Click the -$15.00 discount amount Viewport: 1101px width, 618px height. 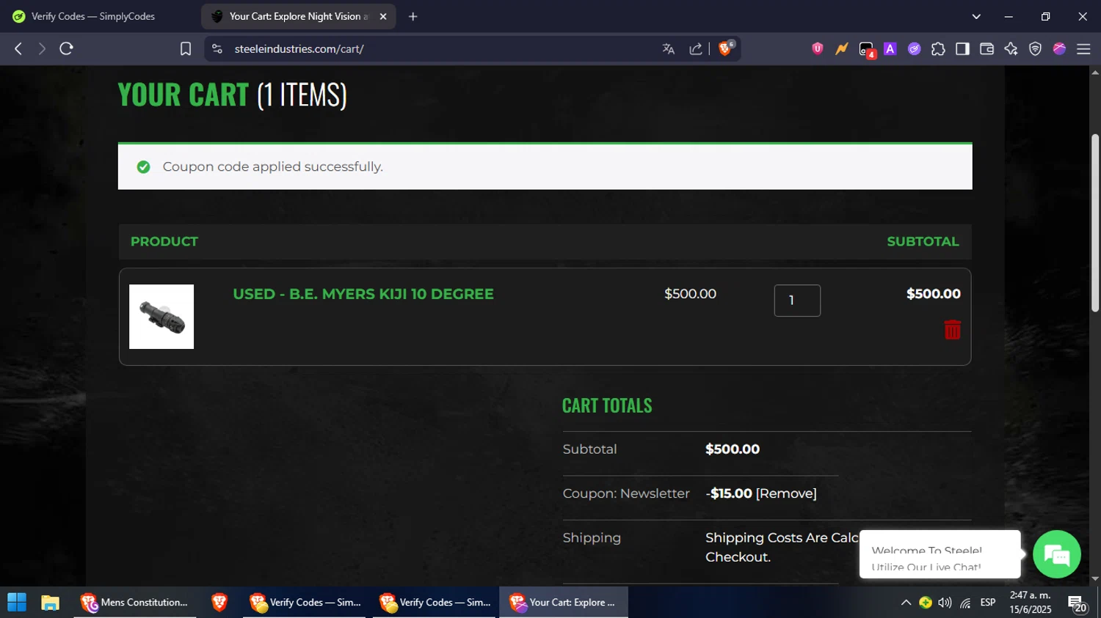(729, 493)
